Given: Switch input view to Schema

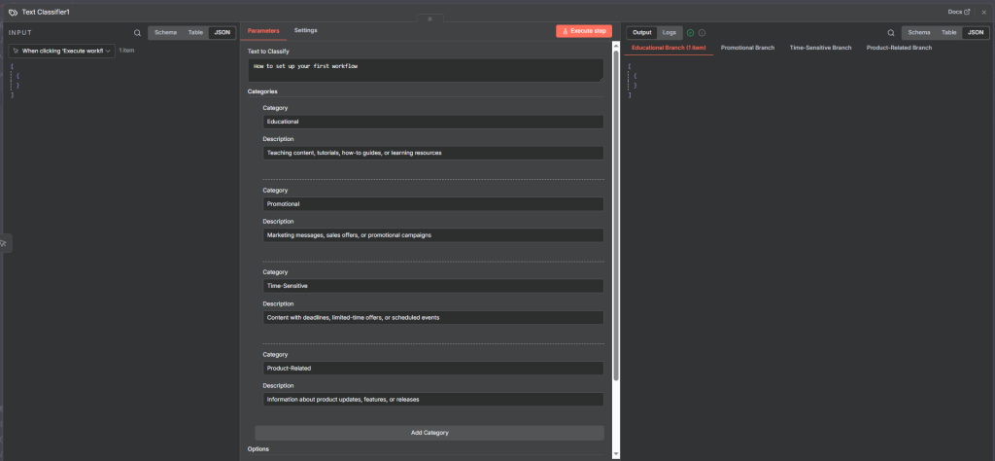Looking at the screenshot, I should (x=165, y=32).
